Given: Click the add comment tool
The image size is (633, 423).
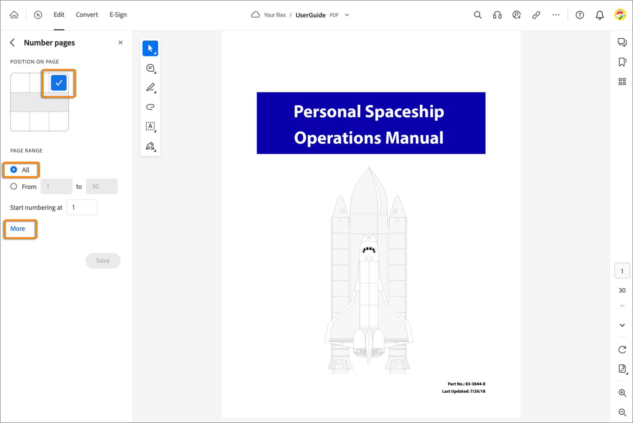Looking at the screenshot, I should [150, 68].
